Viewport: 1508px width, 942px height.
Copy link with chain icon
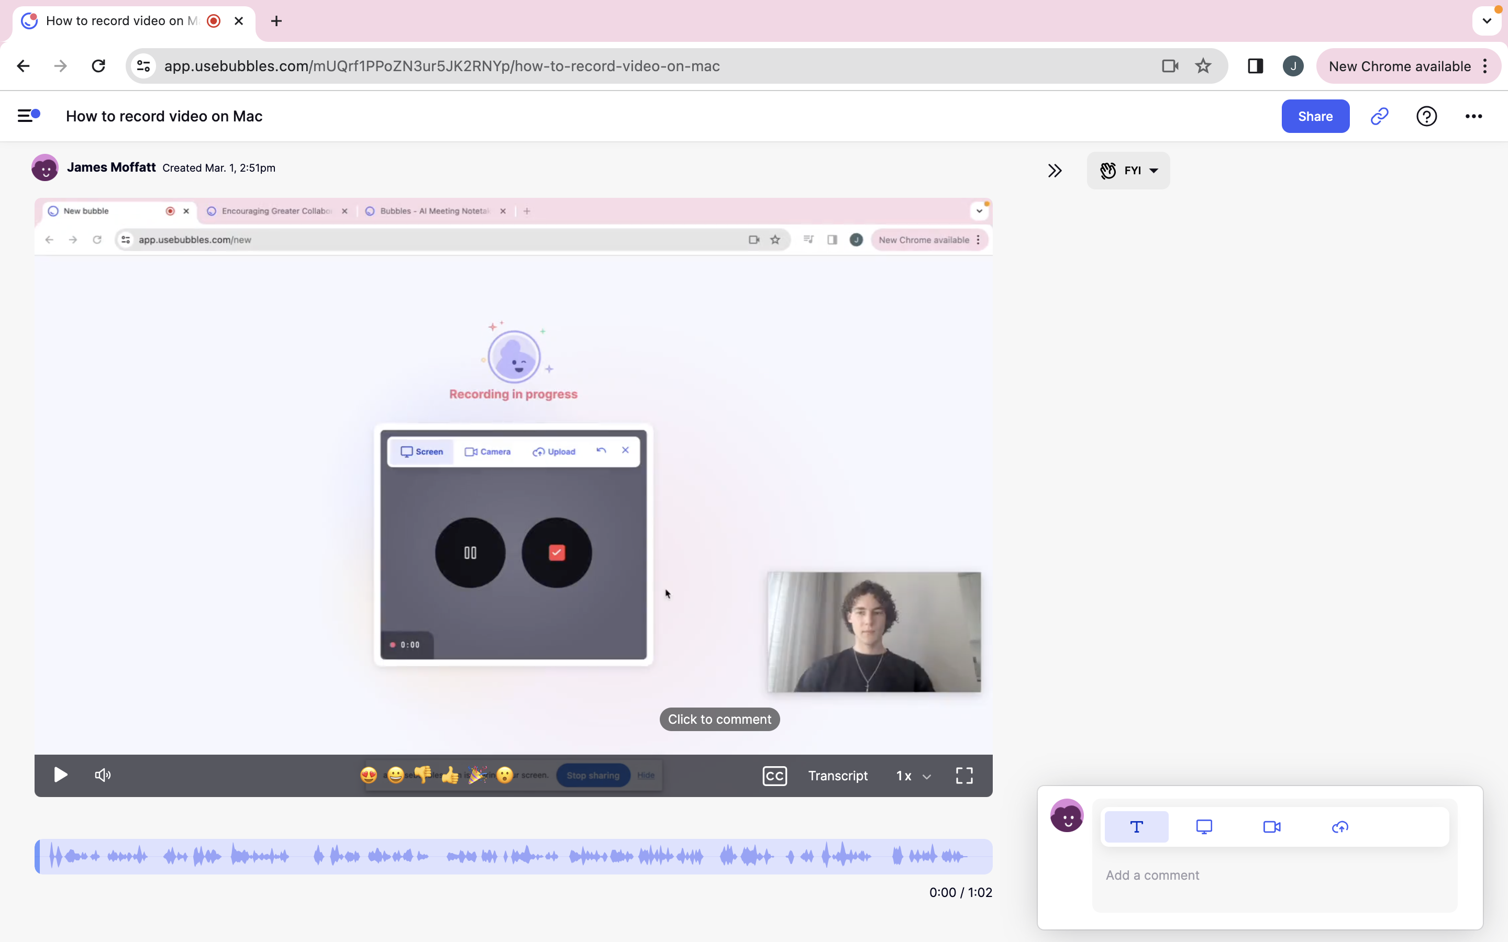pos(1380,117)
